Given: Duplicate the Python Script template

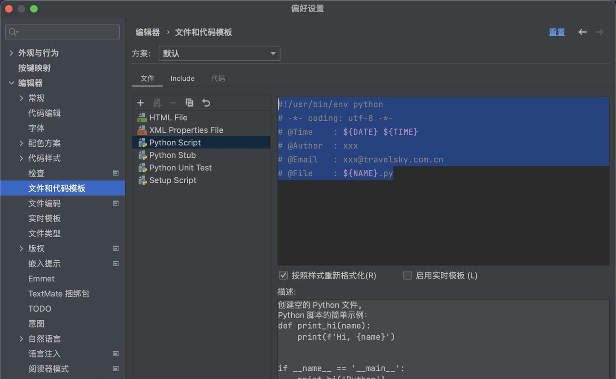Looking at the screenshot, I should (189, 102).
